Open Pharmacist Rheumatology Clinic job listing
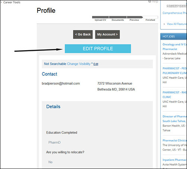Screen dimensions: 187x169 click(x=174, y=95)
